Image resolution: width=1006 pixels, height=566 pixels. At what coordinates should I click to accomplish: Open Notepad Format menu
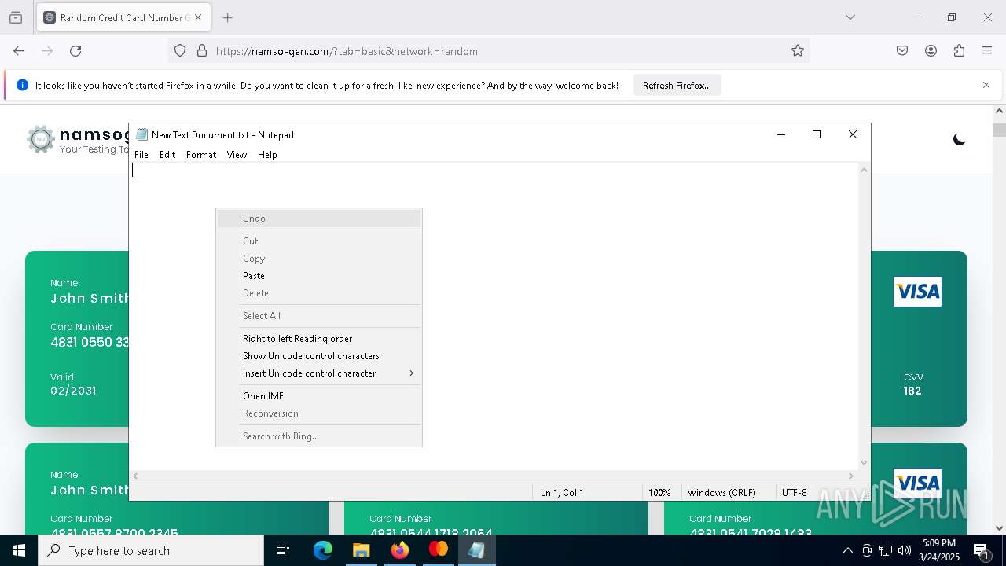click(201, 155)
